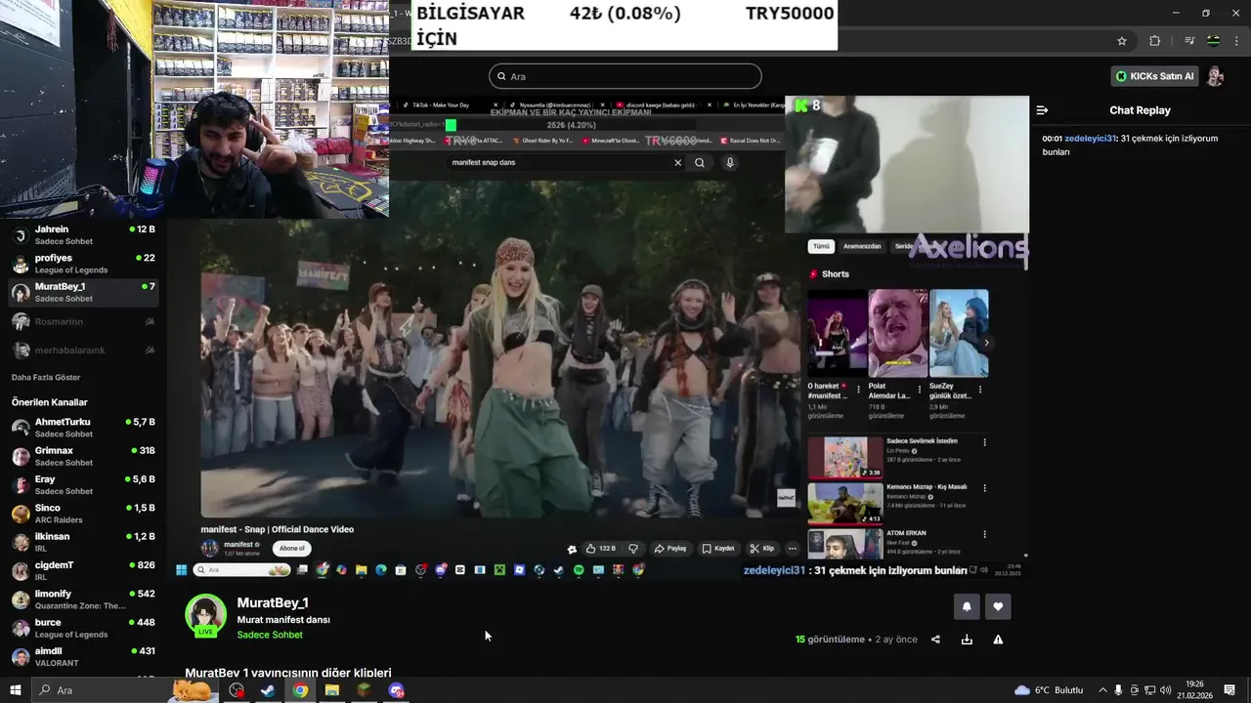Open ilkinsan IRL channel in sidebar
Image resolution: width=1251 pixels, height=703 pixels.
pyautogui.click(x=83, y=542)
